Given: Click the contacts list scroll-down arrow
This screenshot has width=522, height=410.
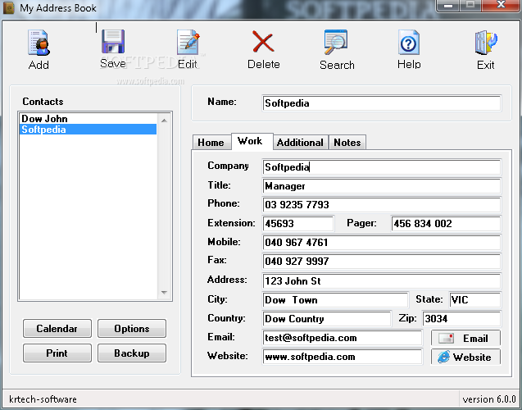Looking at the screenshot, I should click(164, 293).
